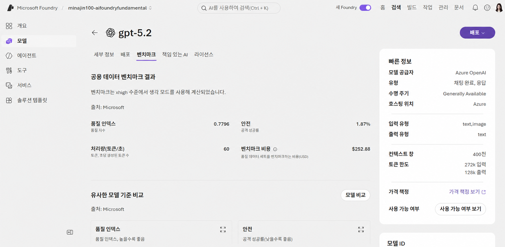Click the 모델 비교 button
The image size is (505, 247).
click(355, 195)
